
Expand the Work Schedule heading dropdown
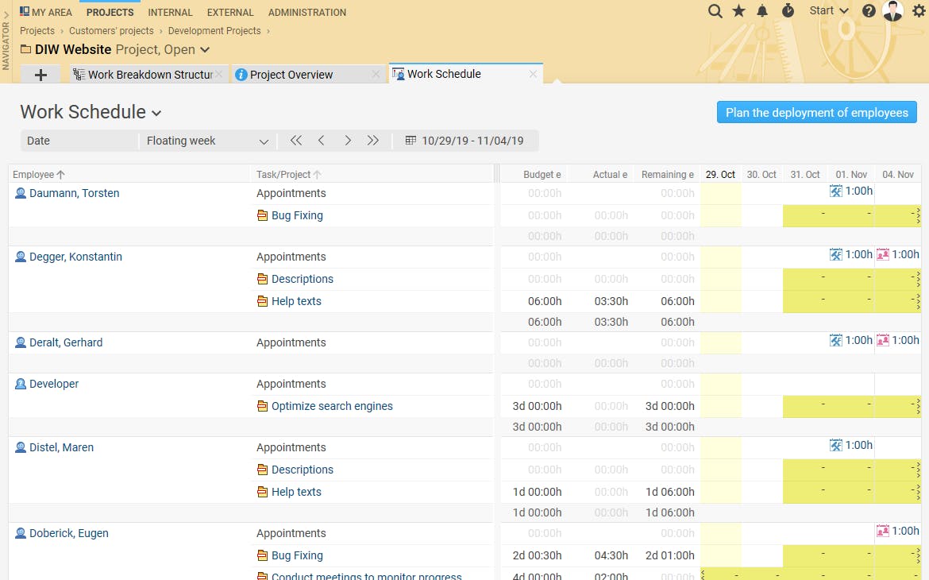pyautogui.click(x=156, y=114)
